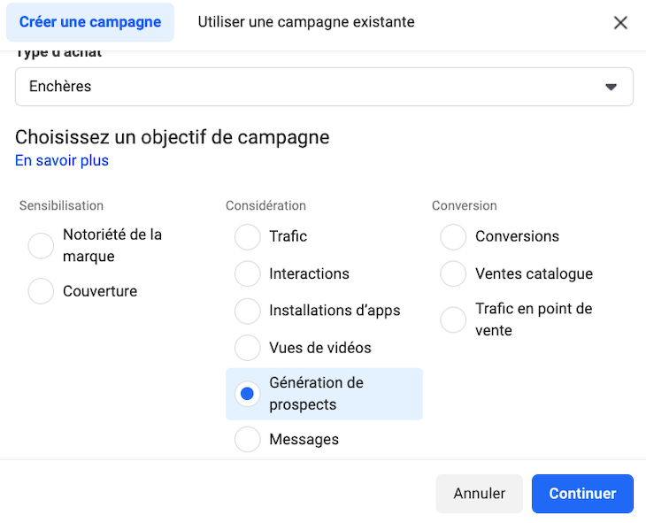This screenshot has width=646, height=523.
Task: Select Ventes catalogue objective
Action: tap(453, 274)
